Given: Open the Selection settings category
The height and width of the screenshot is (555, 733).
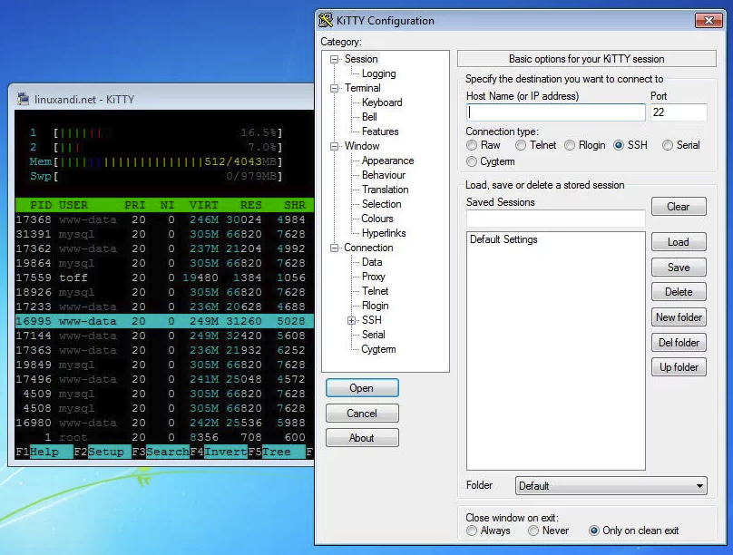Looking at the screenshot, I should pyautogui.click(x=381, y=204).
